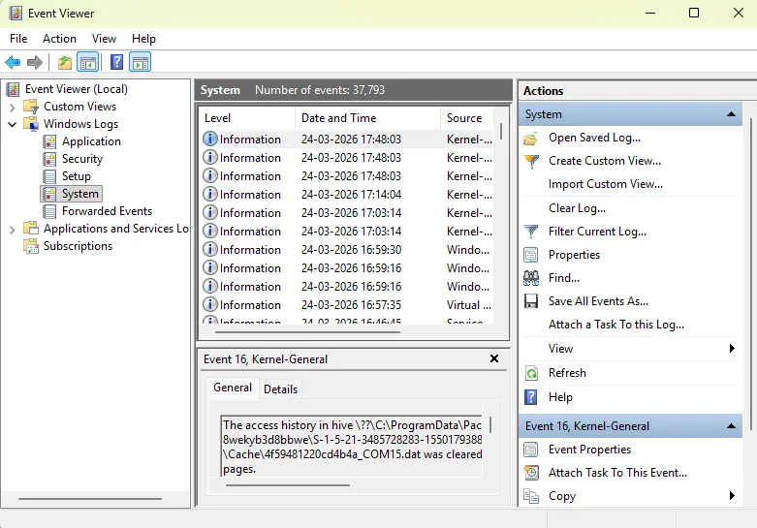Collapse the System actions section header
Viewport: 757px width, 528px height.
[x=733, y=114]
